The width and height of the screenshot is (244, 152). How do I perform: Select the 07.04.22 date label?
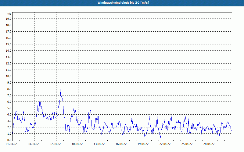[55, 144]
